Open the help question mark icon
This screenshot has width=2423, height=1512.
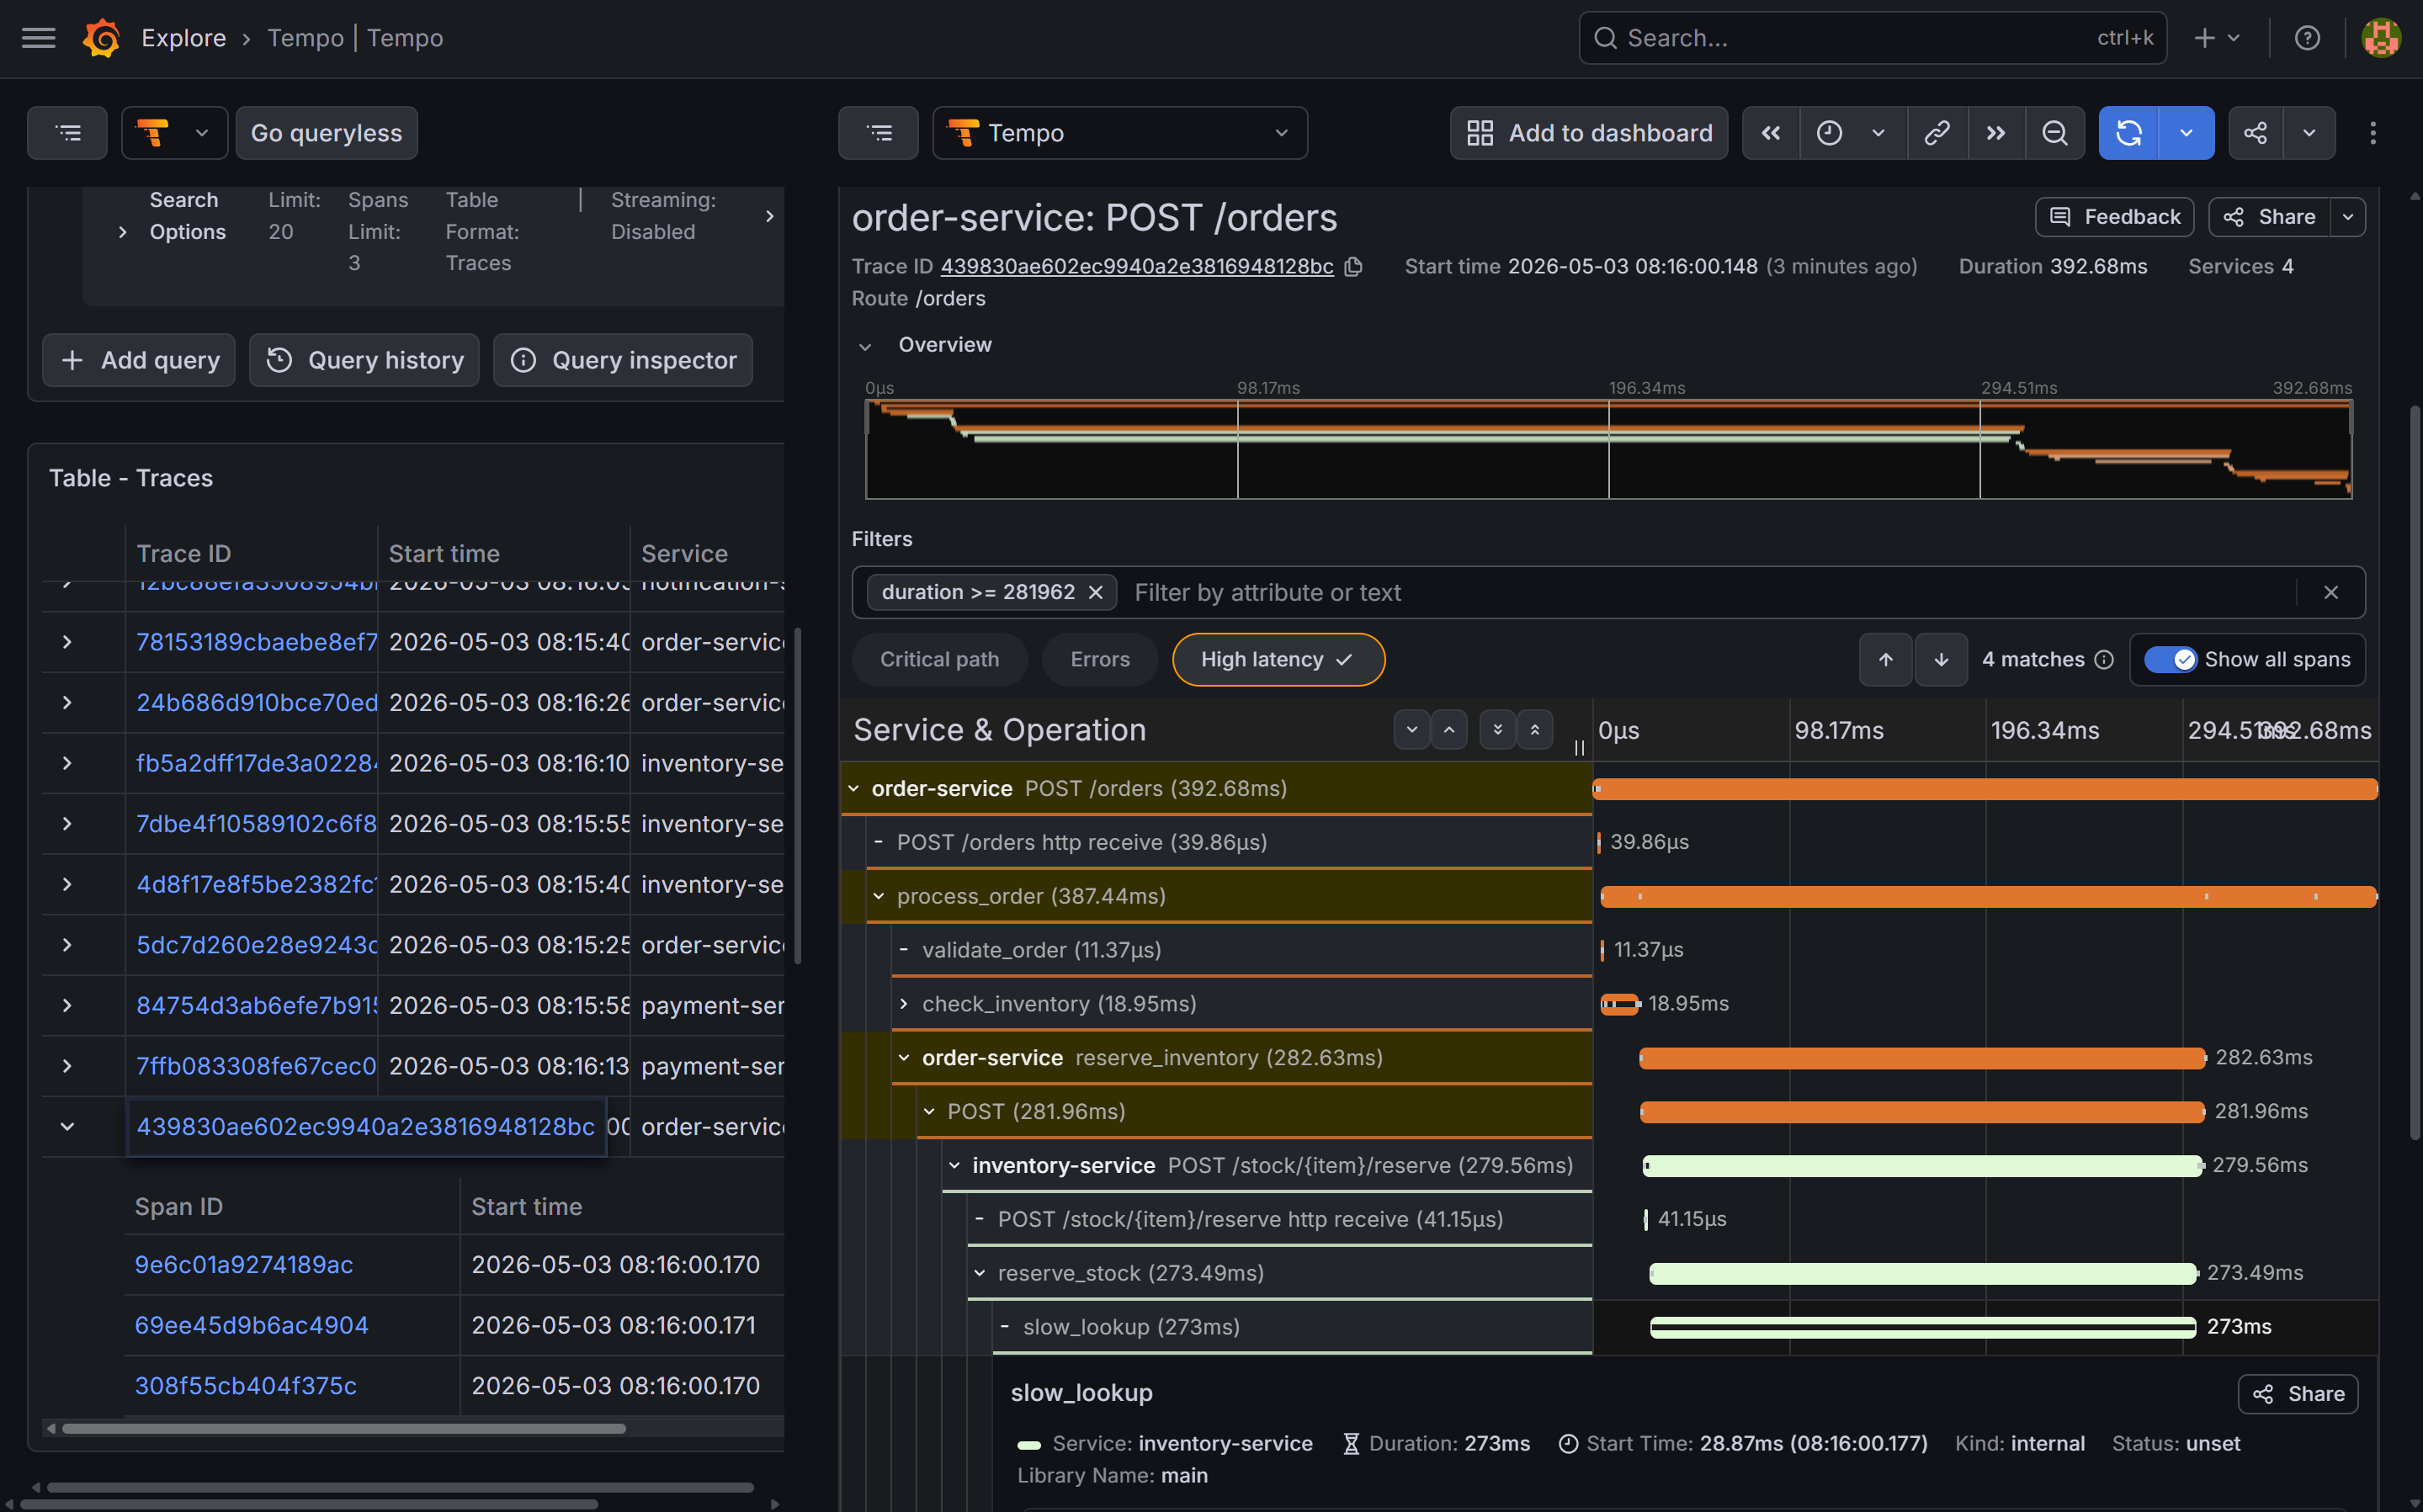[2307, 38]
